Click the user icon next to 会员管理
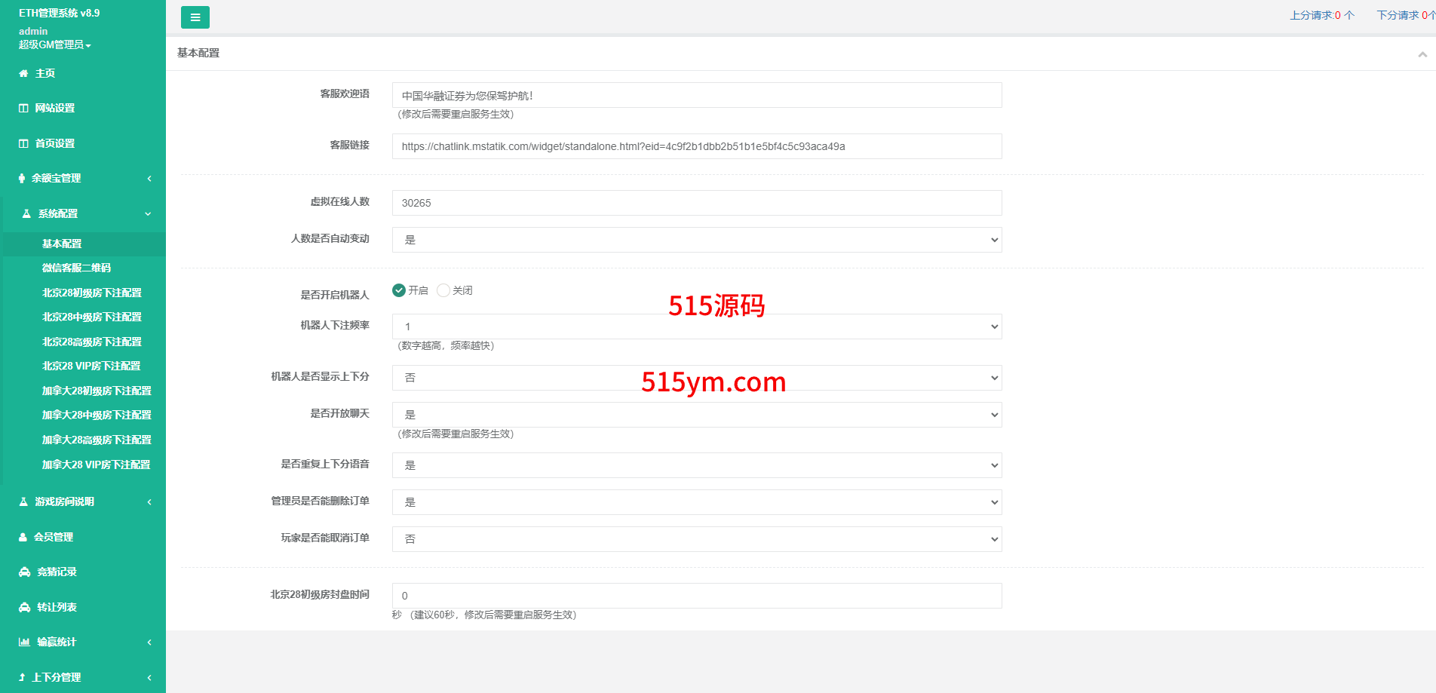This screenshot has width=1436, height=693. (23, 538)
